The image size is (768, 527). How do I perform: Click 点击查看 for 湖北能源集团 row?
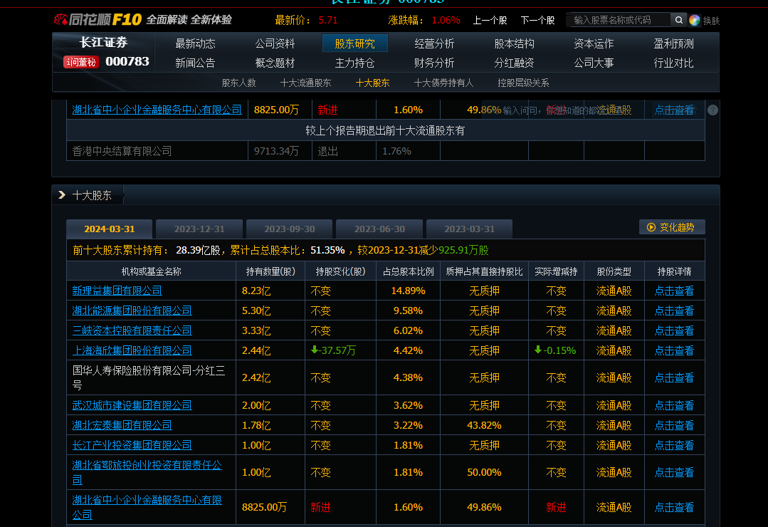pyautogui.click(x=675, y=311)
